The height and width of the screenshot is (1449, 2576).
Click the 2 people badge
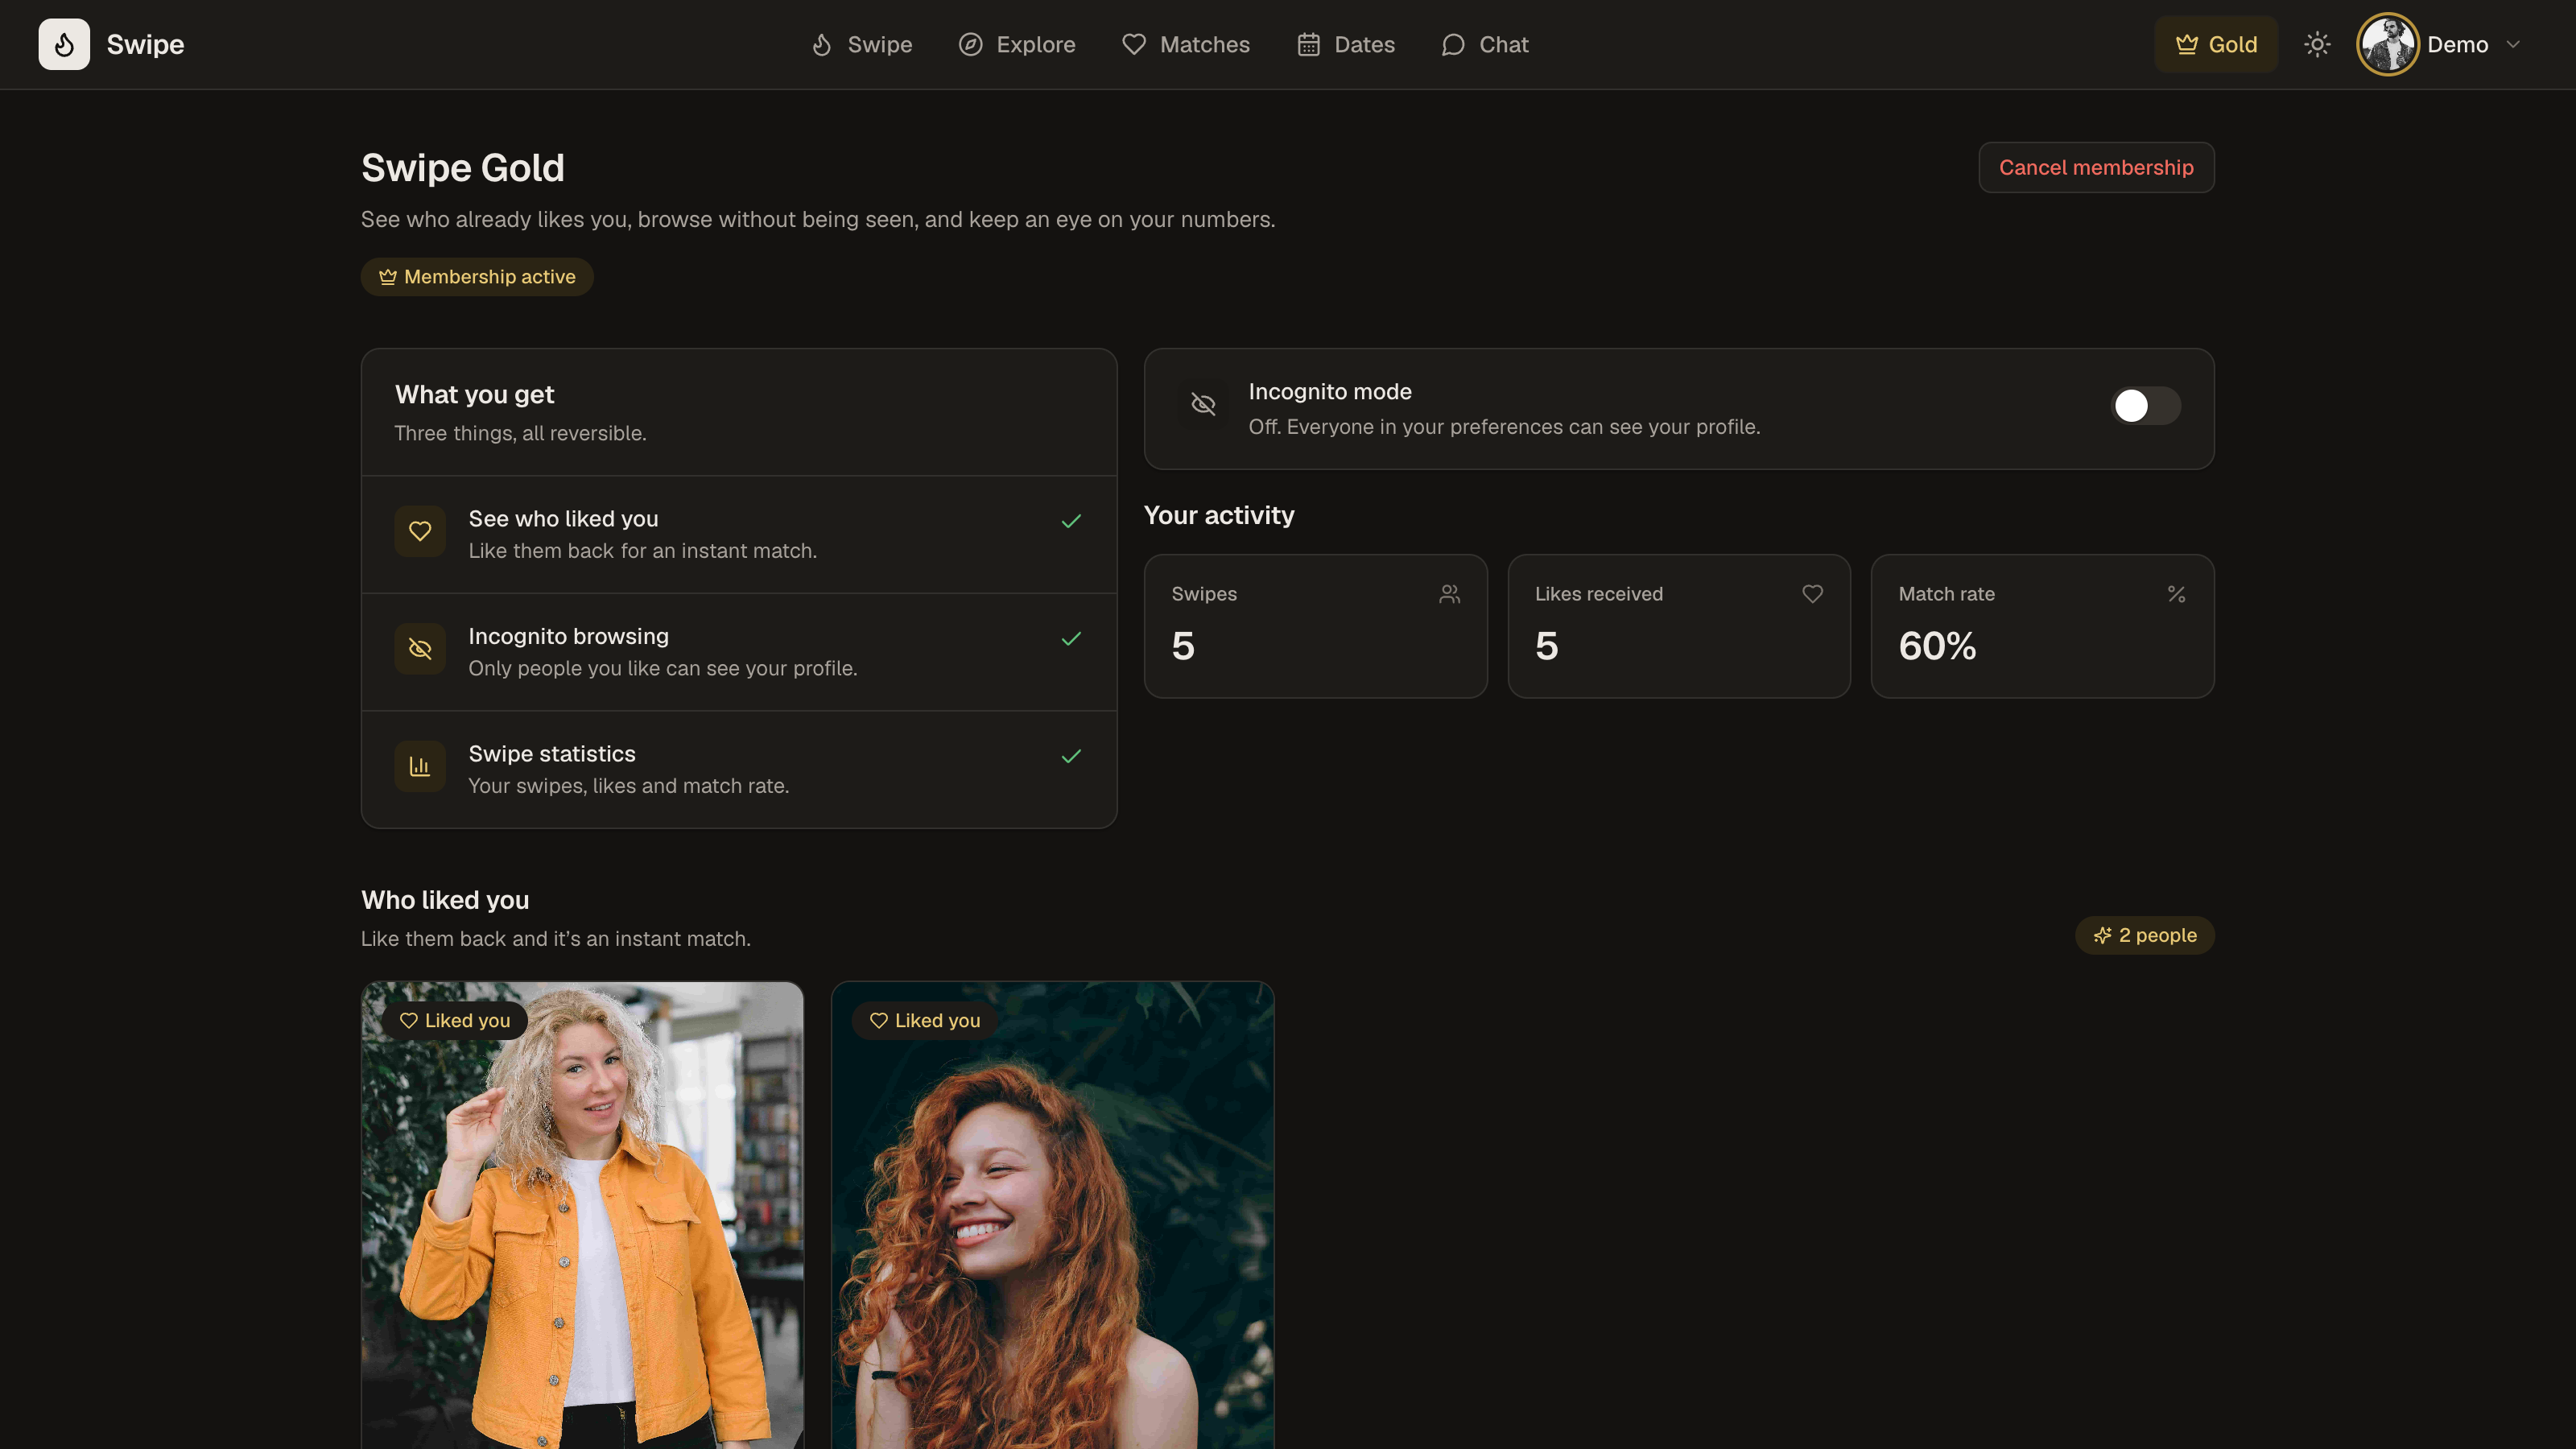tap(2144, 935)
